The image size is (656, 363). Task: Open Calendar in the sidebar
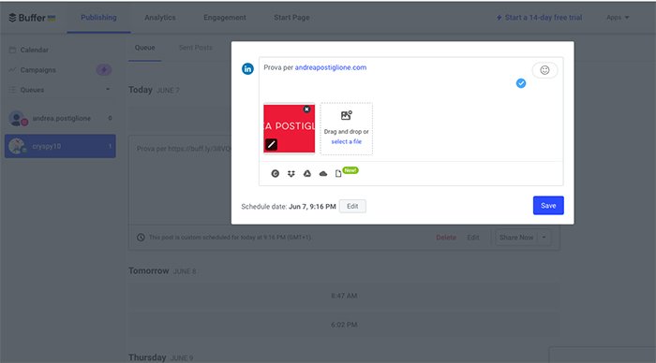coord(35,51)
